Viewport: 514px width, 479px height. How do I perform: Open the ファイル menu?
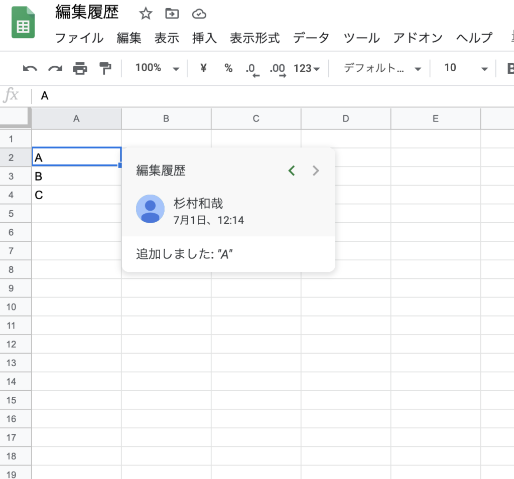click(x=79, y=38)
